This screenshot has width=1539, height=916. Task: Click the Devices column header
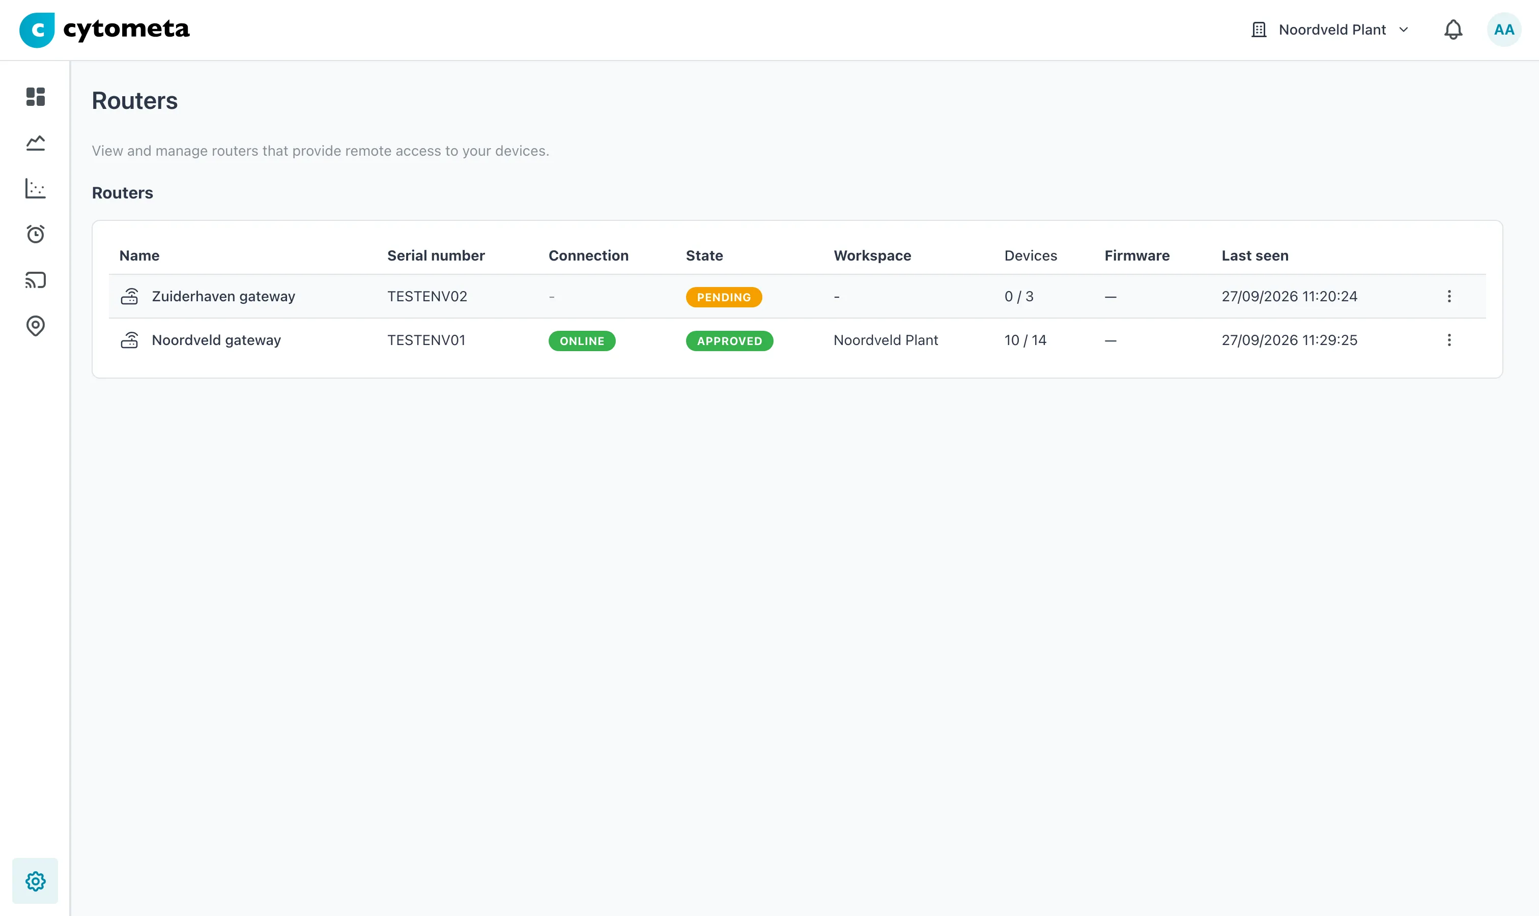coord(1030,255)
